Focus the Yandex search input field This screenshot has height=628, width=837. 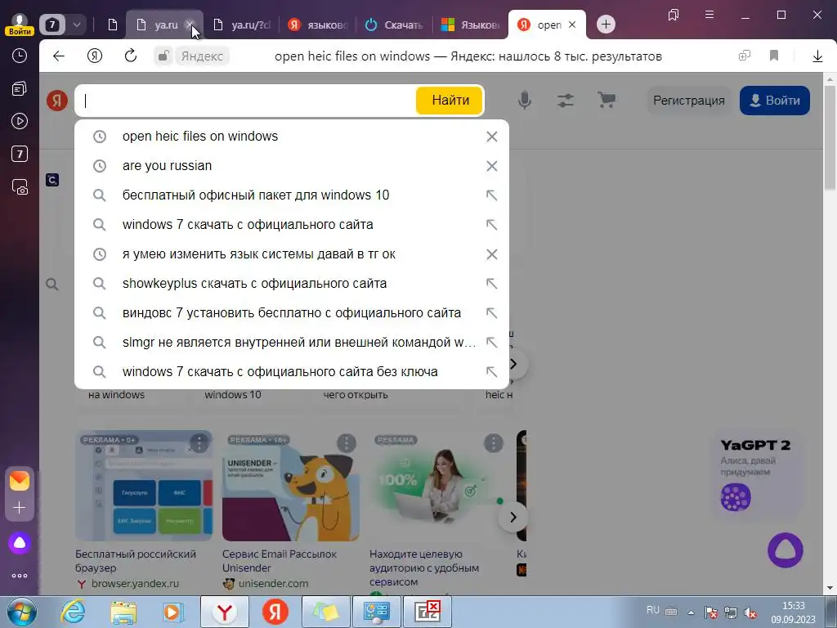247,101
